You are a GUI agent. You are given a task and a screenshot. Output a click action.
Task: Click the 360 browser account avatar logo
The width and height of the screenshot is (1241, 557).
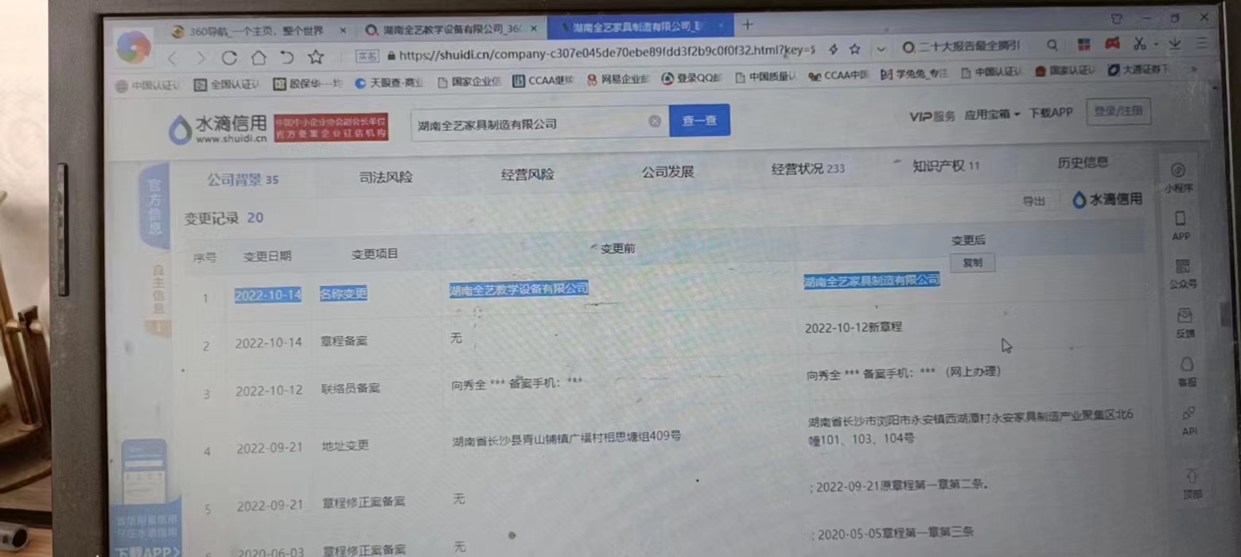(x=134, y=46)
